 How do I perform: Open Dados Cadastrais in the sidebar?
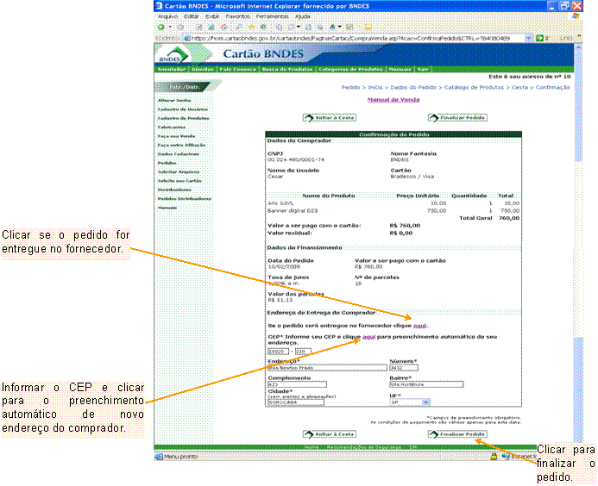[178, 154]
